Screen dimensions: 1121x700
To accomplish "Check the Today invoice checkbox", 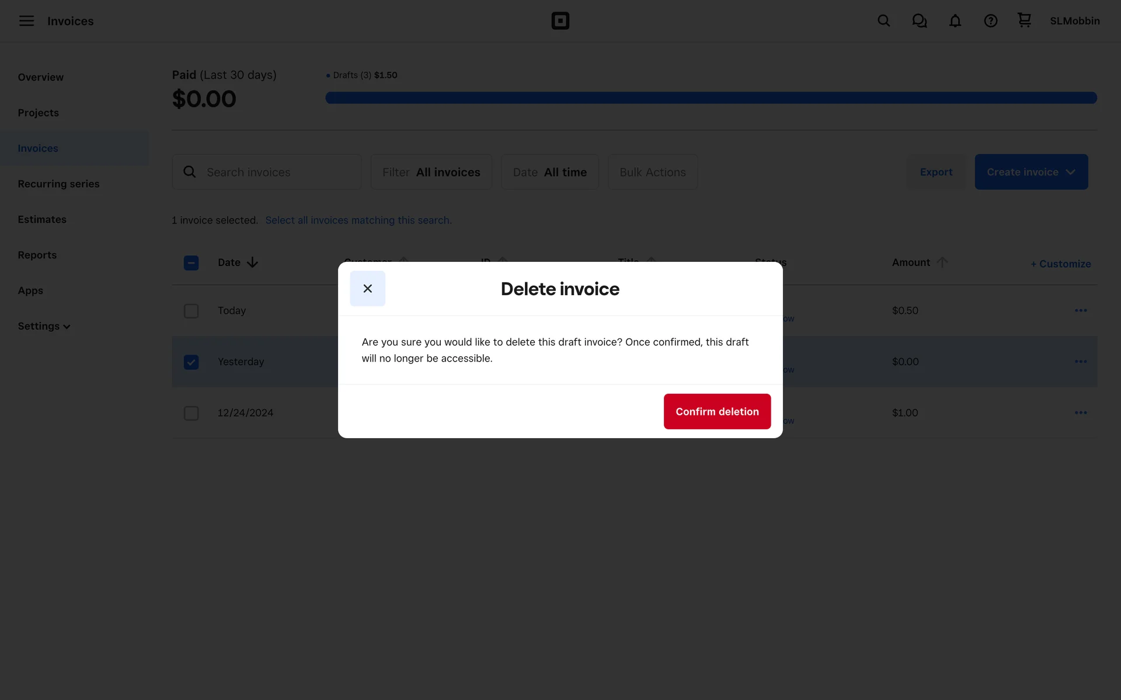I will [x=191, y=311].
